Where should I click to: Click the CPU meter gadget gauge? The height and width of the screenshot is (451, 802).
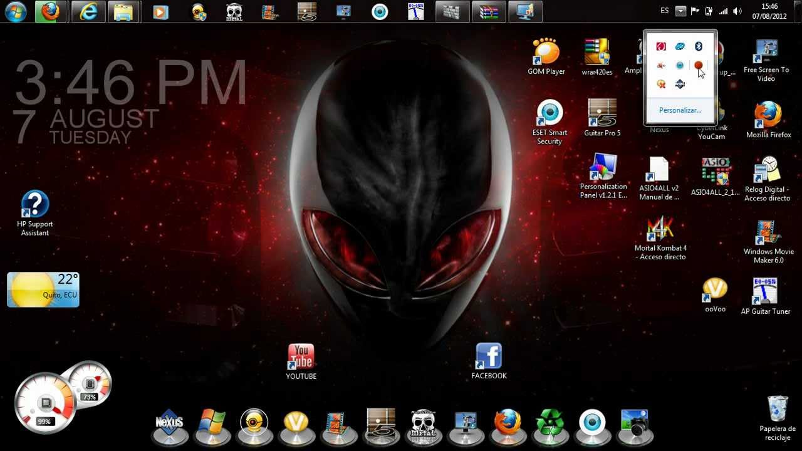coord(45,403)
